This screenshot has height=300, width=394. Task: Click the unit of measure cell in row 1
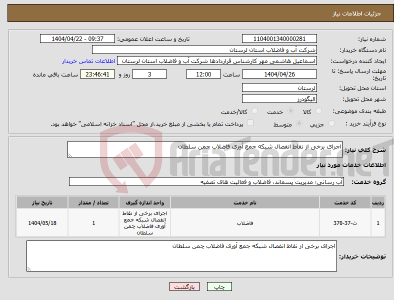pos(144,223)
